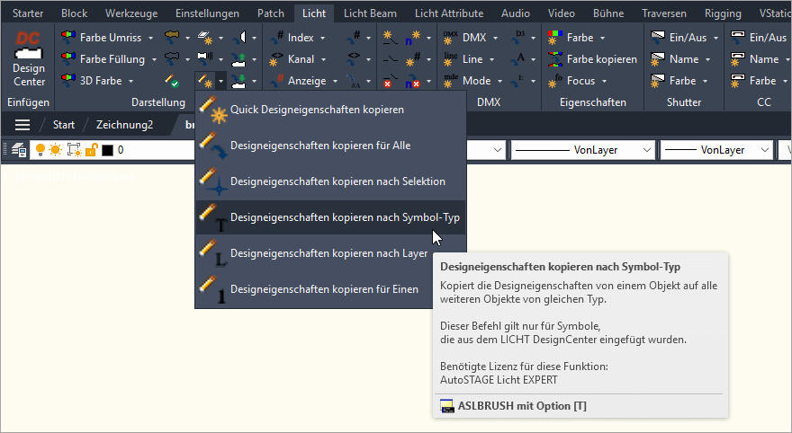
Task: Open the Design Center button
Action: pos(28,59)
